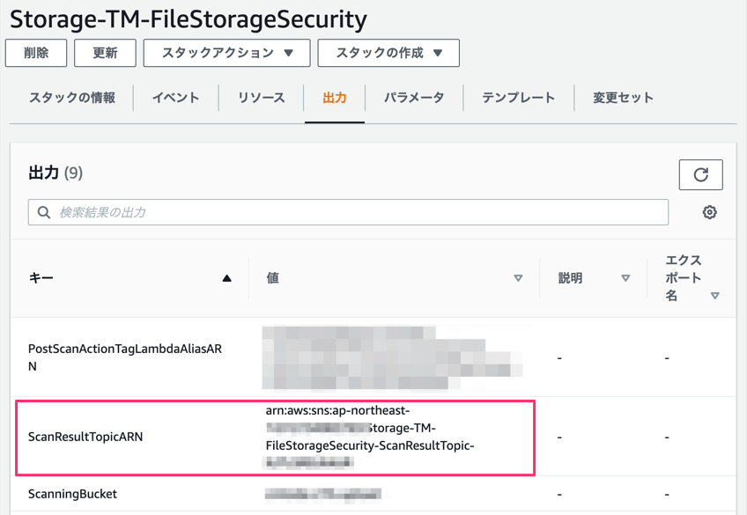Switch to the リソース tab
The height and width of the screenshot is (515, 747).
click(261, 99)
